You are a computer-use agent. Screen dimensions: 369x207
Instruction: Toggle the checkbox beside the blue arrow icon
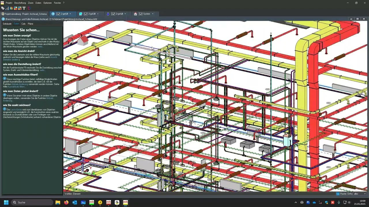(59, 14)
